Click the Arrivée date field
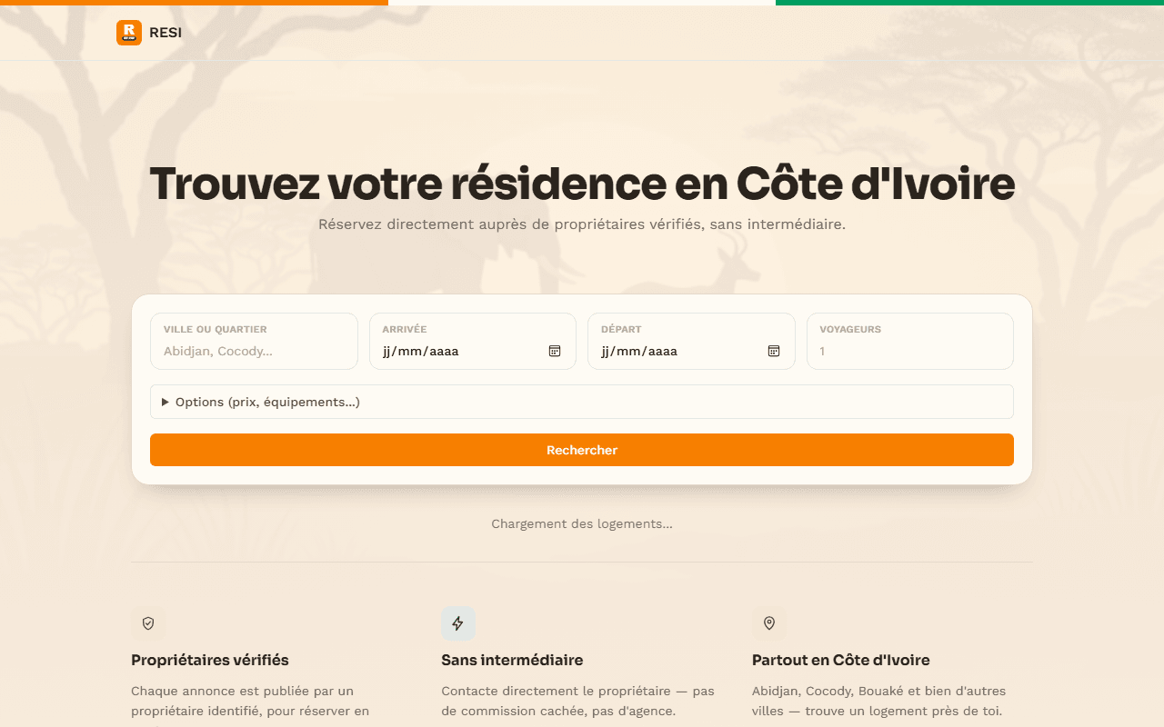The height and width of the screenshot is (727, 1164). tap(473, 342)
